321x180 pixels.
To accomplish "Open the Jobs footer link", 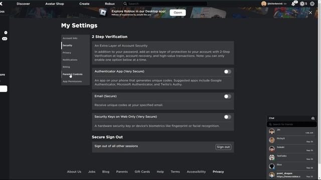I will [x=92, y=172].
